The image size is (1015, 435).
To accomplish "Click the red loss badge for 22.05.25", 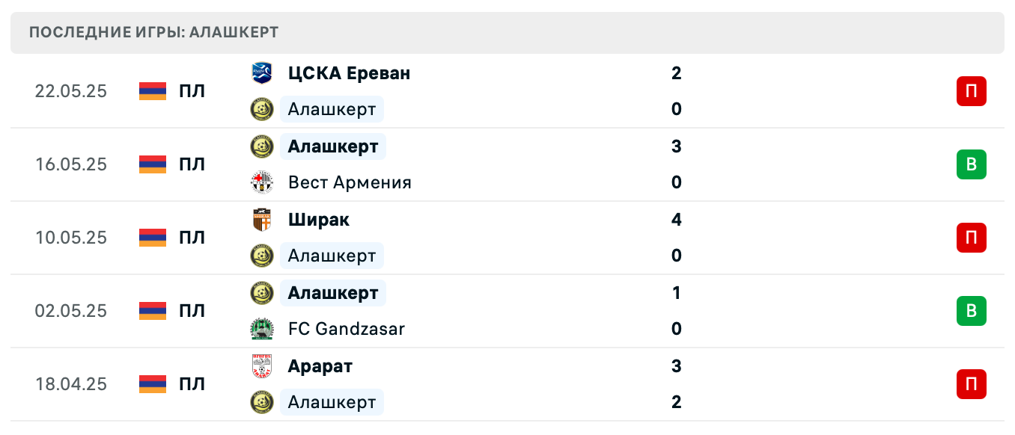I will pyautogui.click(x=971, y=91).
